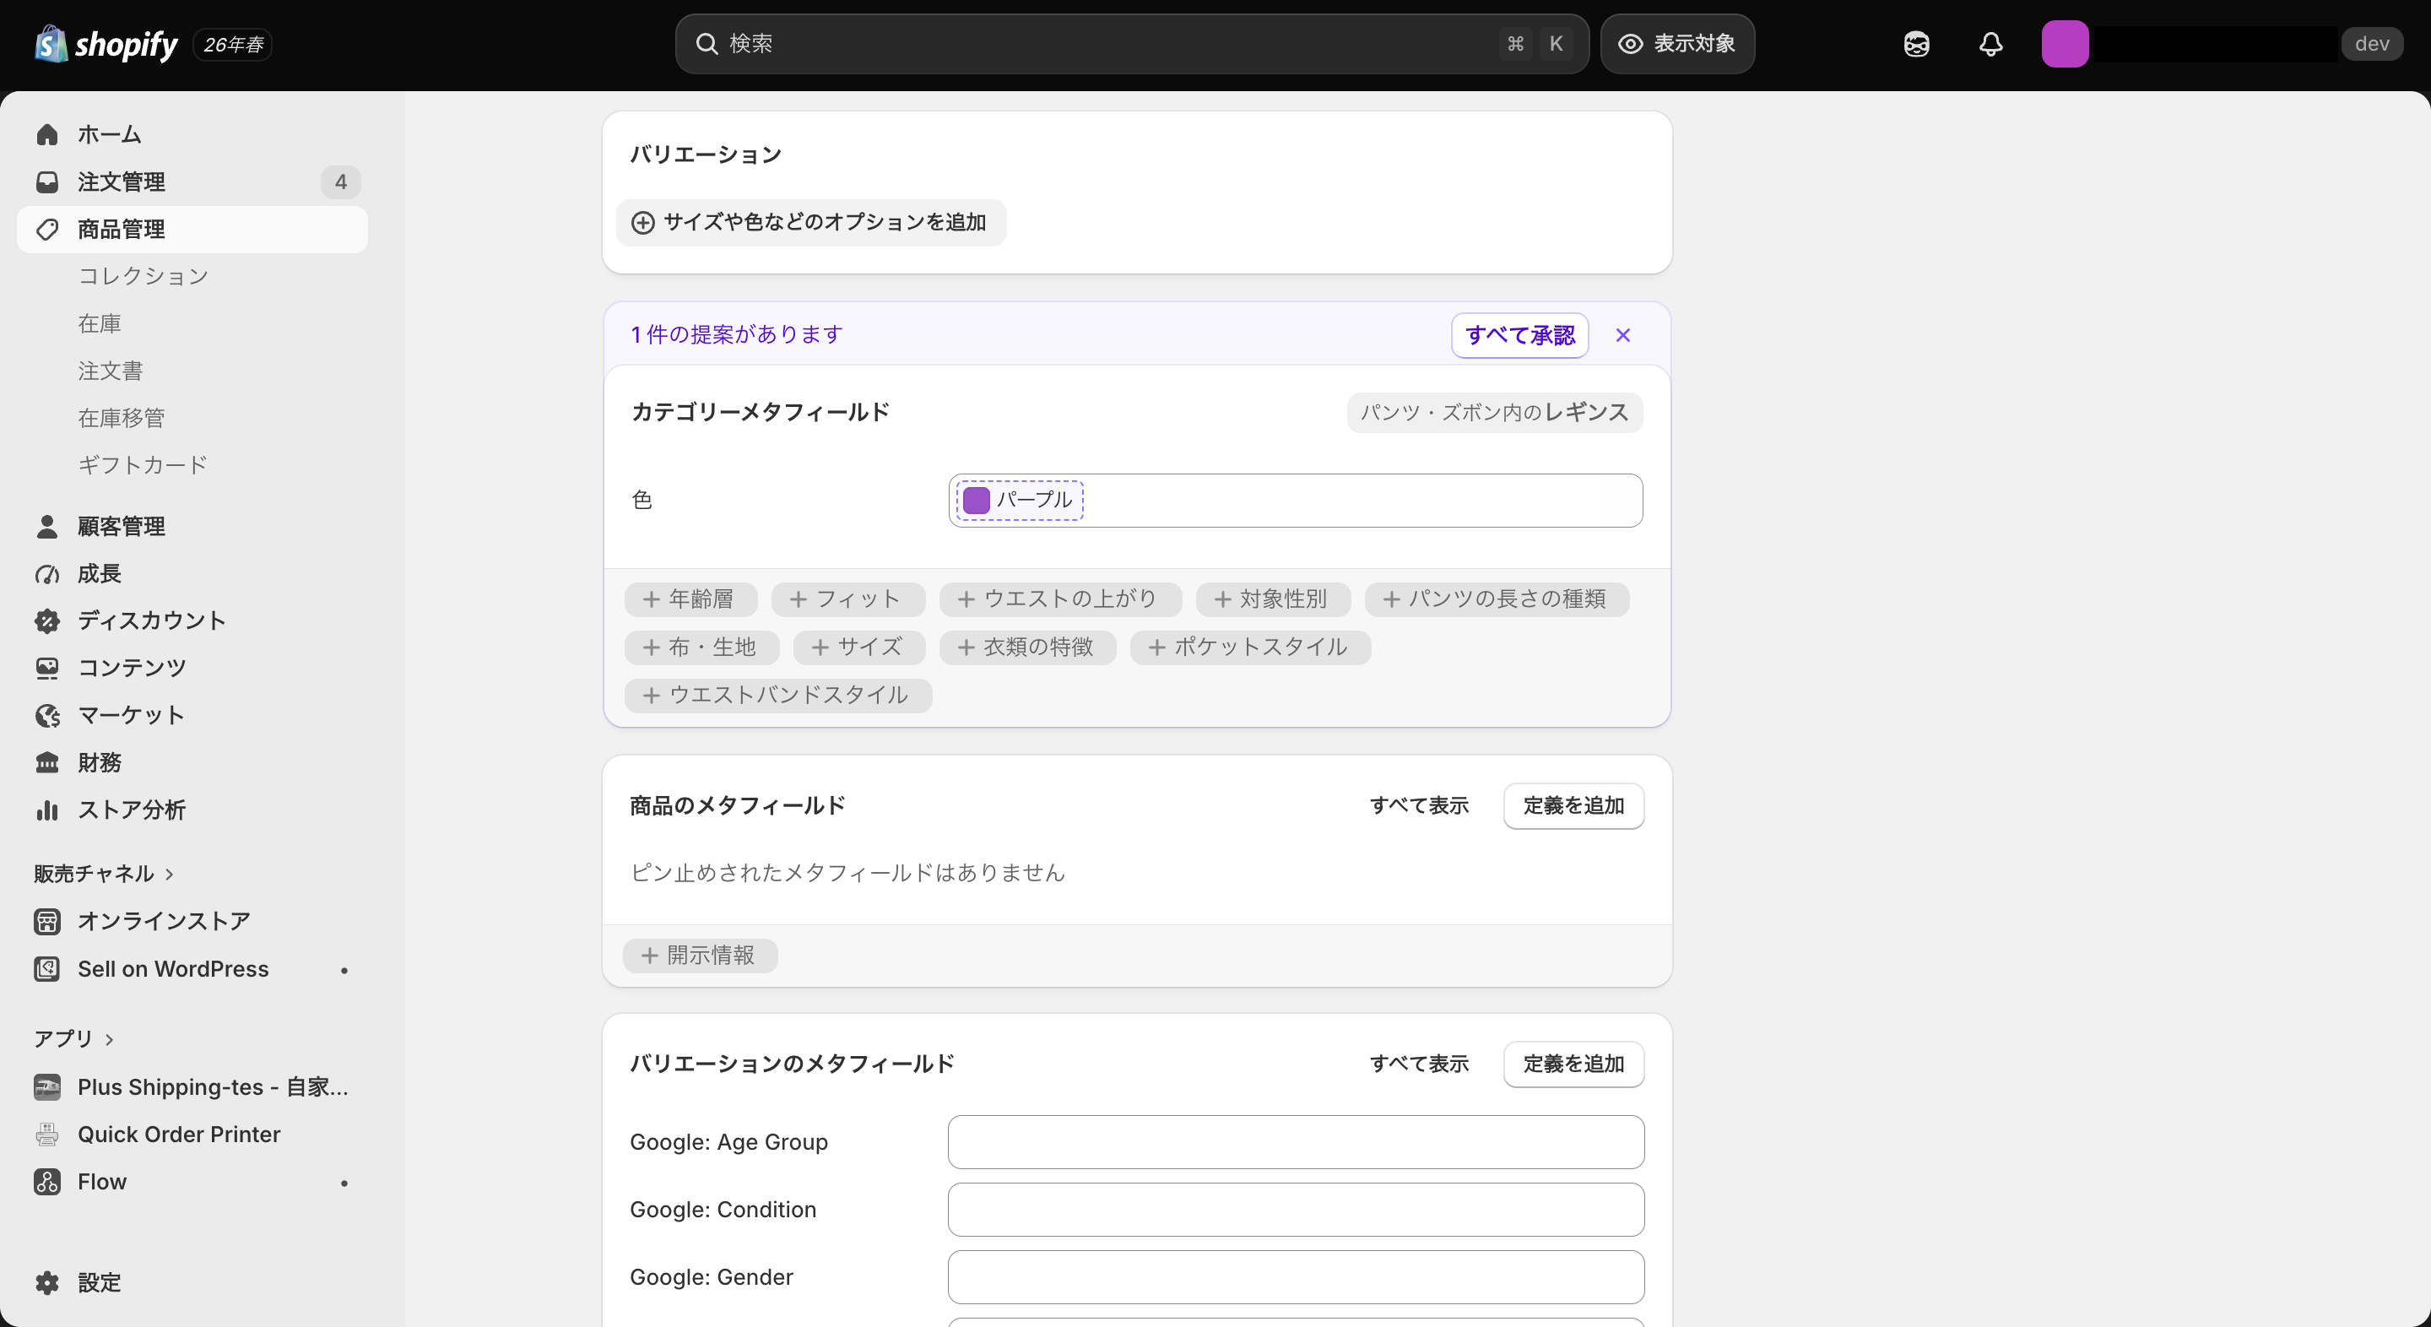Viewport: 2431px width, 1327px height.
Task: Click the マーケット globe icon
Action: coord(47,715)
